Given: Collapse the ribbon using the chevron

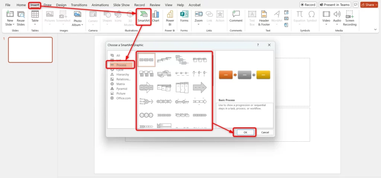Looking at the screenshot, I should coord(375,29).
